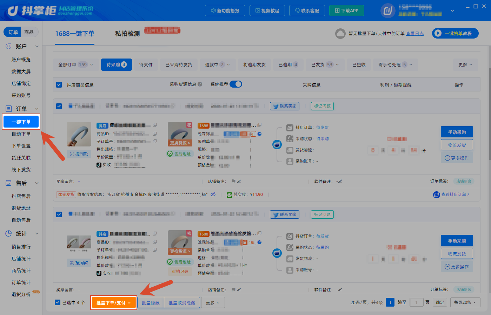Open the 需手动处理 filter dropdown
This screenshot has width=491, height=315.
tap(396, 64)
